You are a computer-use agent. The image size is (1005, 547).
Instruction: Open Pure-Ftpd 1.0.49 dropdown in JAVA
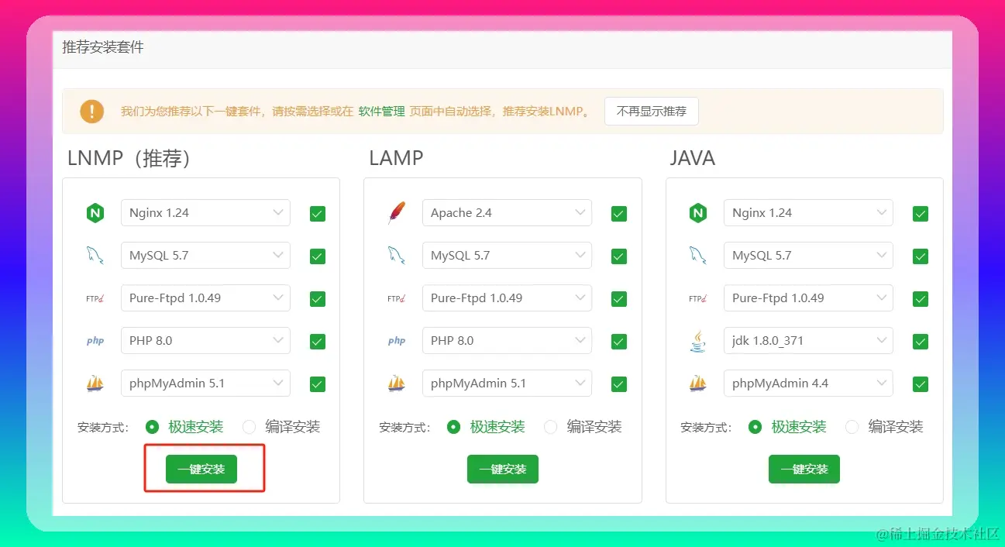tap(808, 298)
